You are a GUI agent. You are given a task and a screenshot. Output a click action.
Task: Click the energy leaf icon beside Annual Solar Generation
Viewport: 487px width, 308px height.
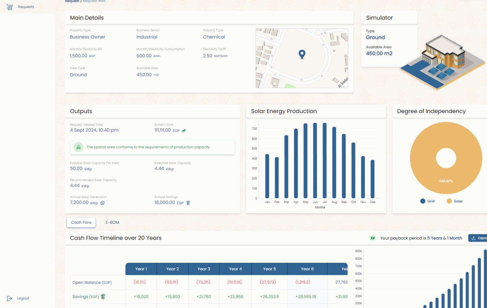click(102, 203)
